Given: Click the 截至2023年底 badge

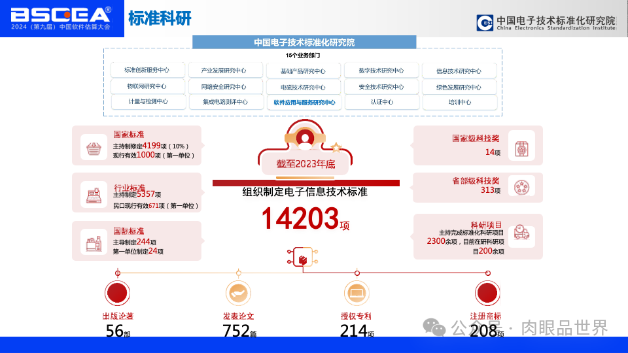Looking at the screenshot, I should 305,163.
